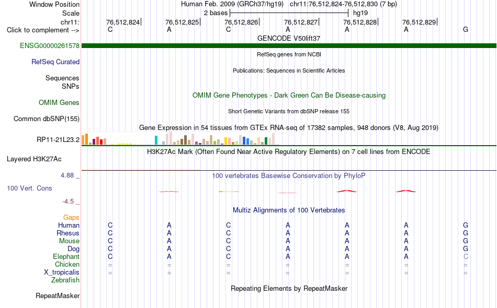Click the hg19 label beside scale bar
The width and height of the screenshot is (497, 308).
pos(360,13)
